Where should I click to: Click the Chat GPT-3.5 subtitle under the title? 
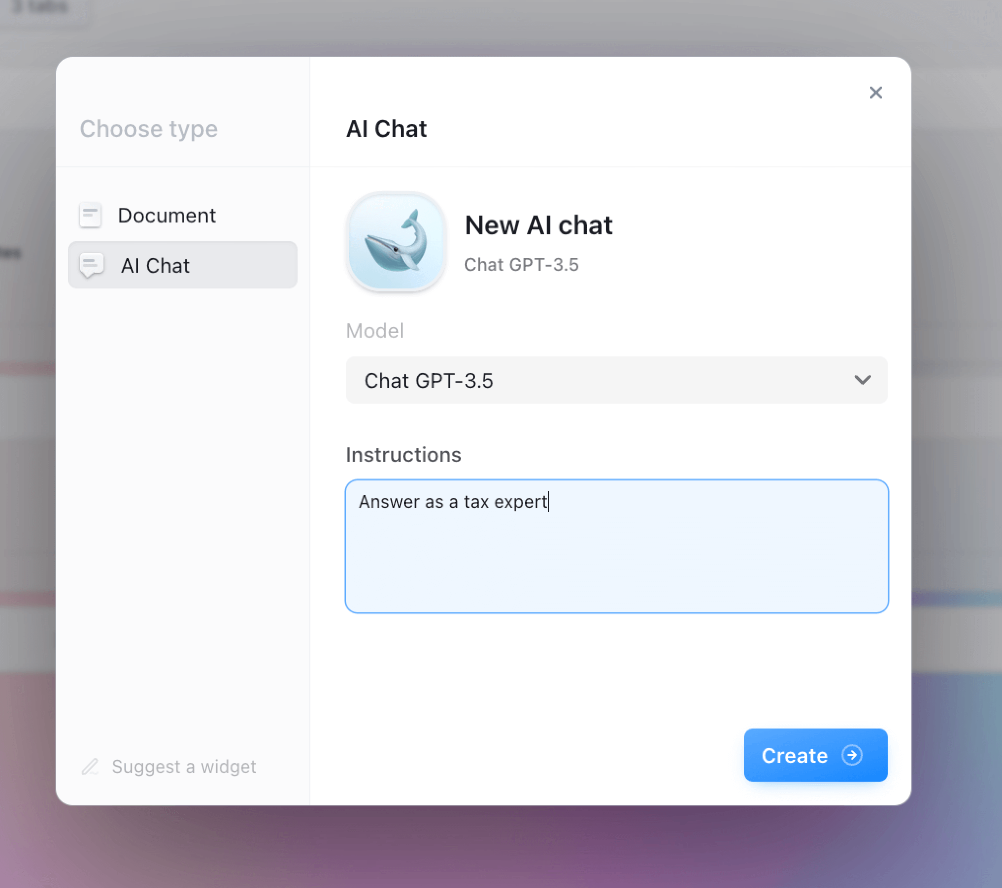[x=521, y=264]
